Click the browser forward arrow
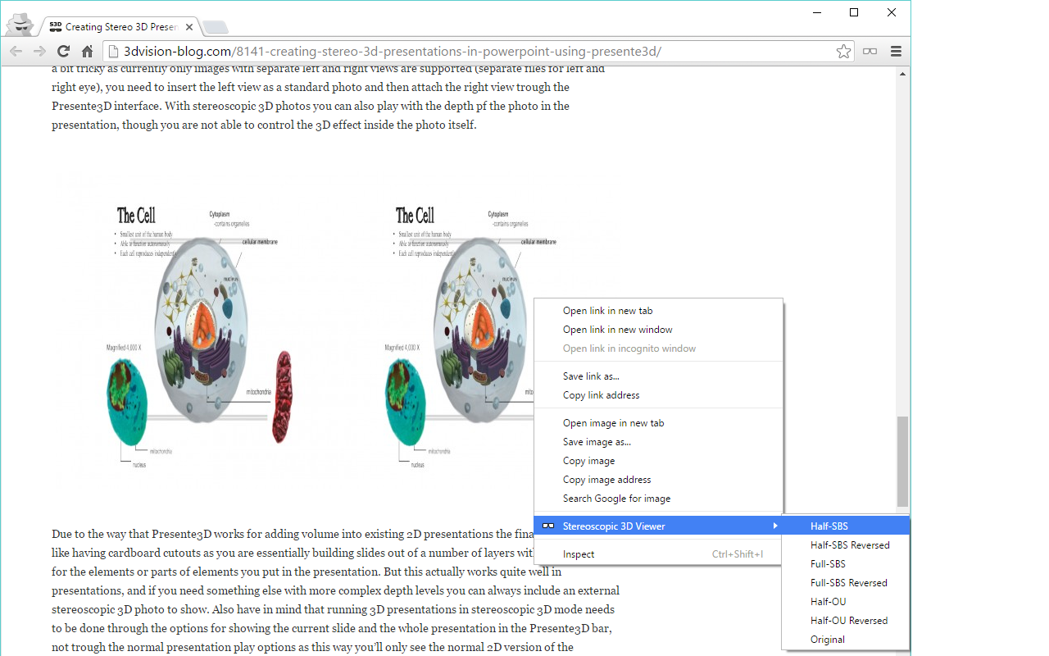 39,51
